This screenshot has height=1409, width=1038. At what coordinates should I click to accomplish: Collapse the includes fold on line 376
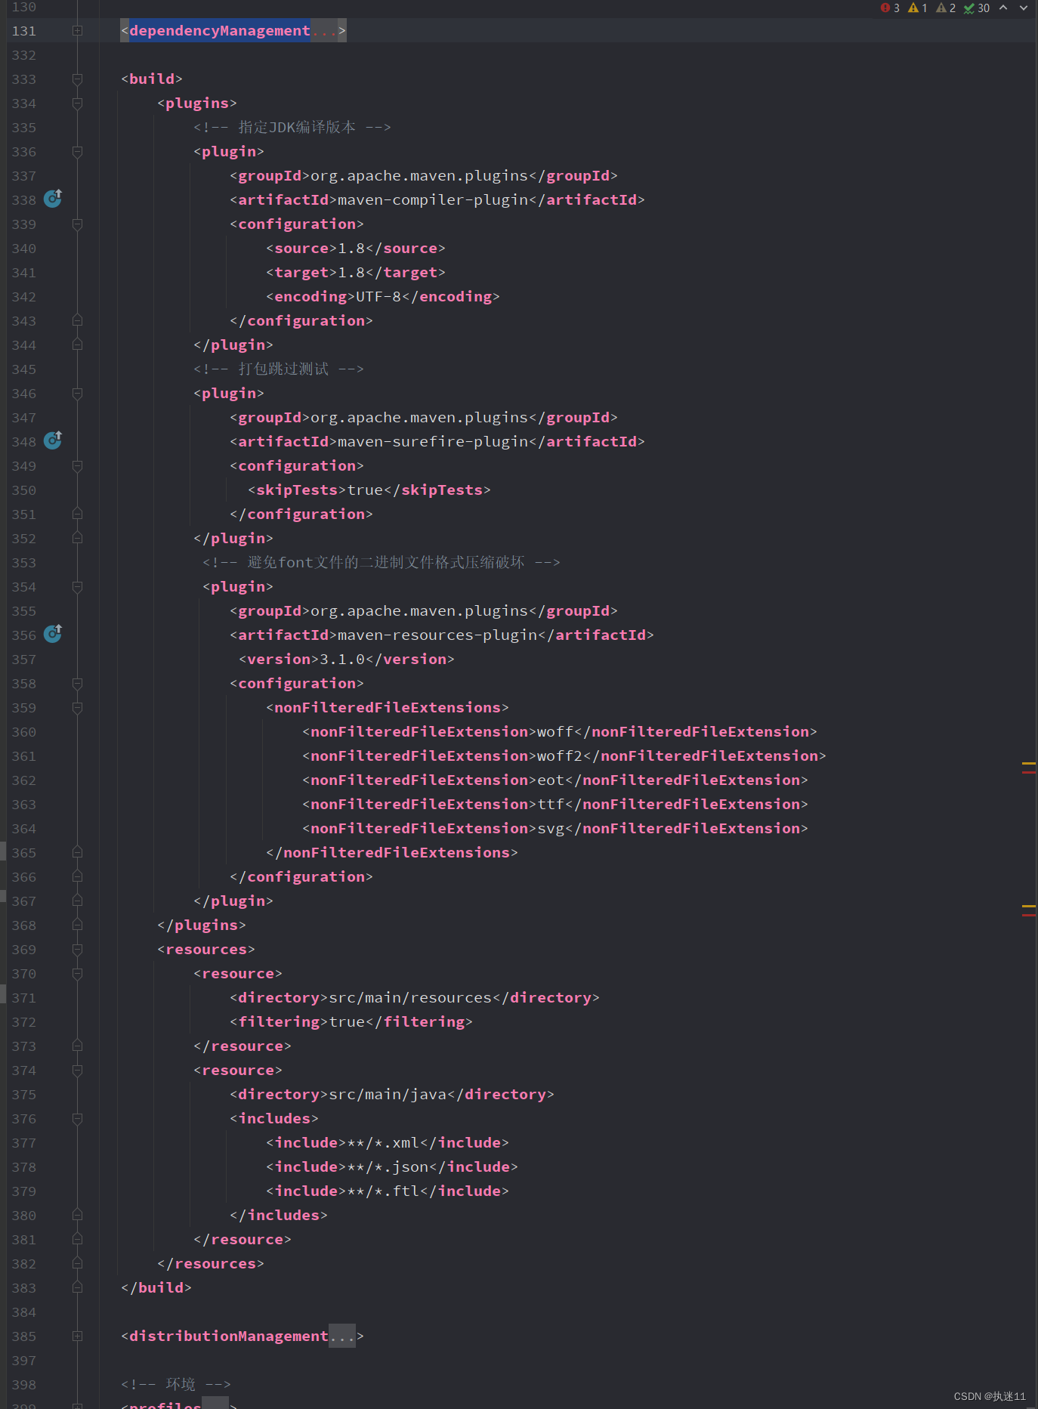point(77,1119)
